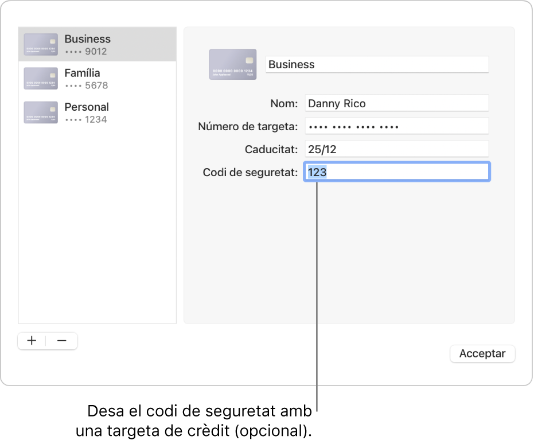
Task: Click the plus button to add a card
Action: pos(32,341)
